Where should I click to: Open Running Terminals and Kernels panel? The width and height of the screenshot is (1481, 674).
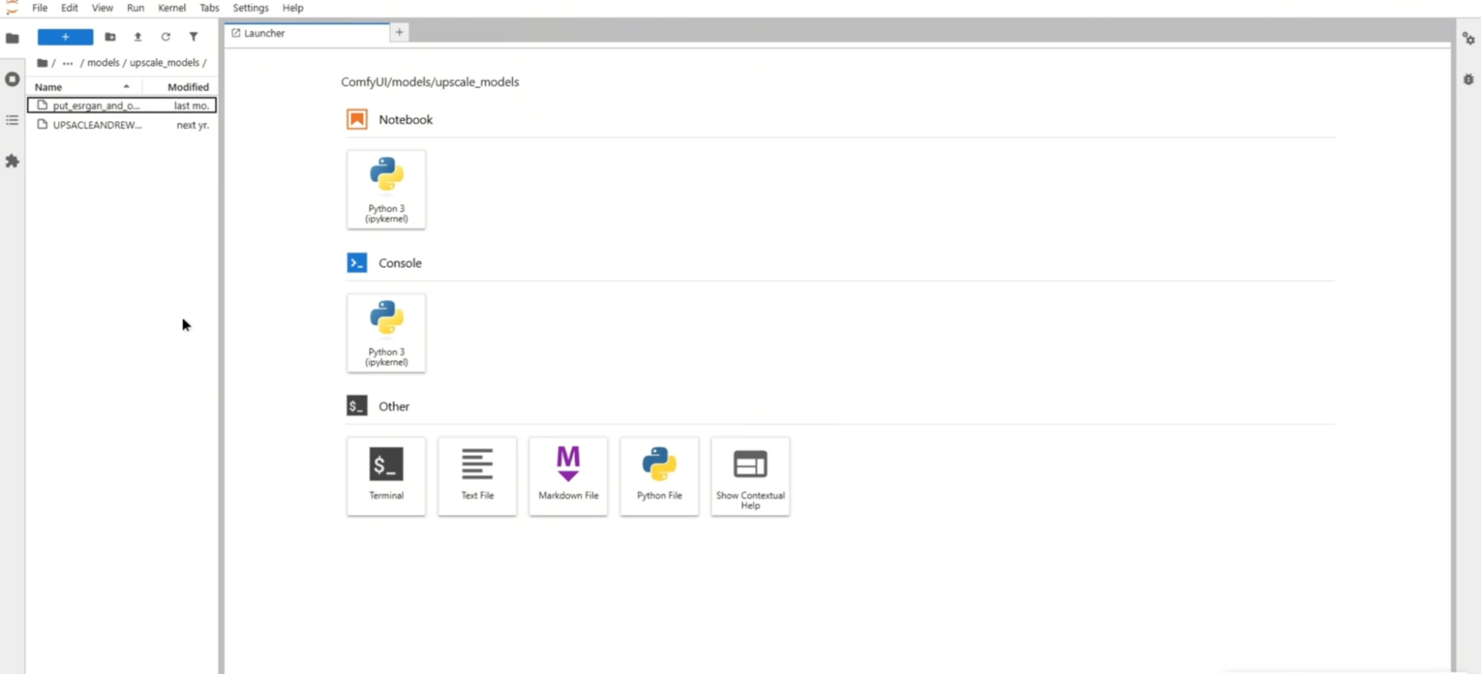tap(12, 79)
